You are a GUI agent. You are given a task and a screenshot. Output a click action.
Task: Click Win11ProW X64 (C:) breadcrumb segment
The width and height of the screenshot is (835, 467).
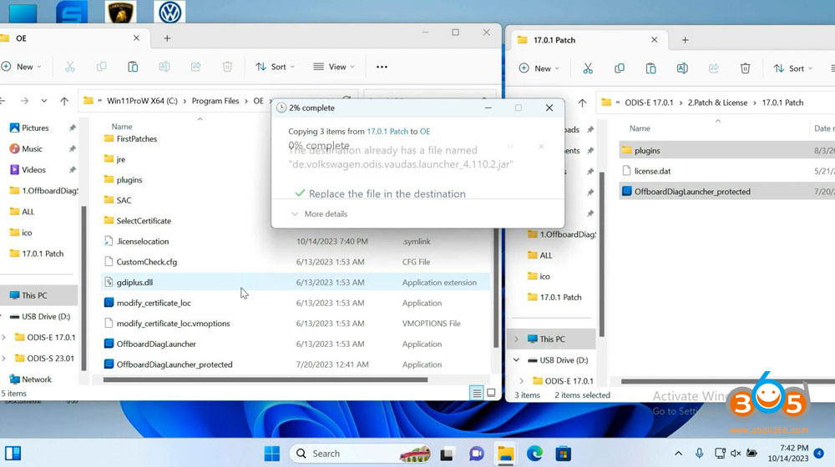(142, 101)
